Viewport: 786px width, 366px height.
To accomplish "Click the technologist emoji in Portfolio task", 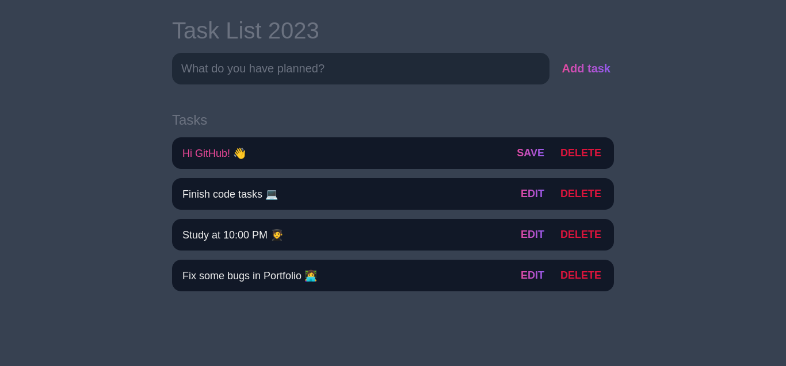I will pos(311,276).
